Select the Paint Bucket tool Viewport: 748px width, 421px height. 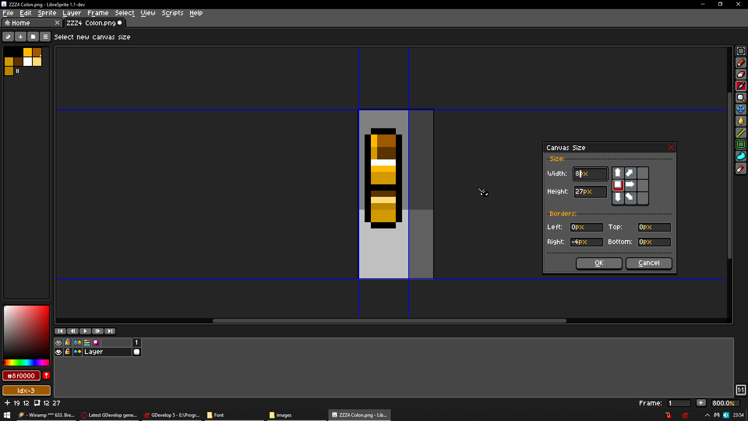pos(741,121)
